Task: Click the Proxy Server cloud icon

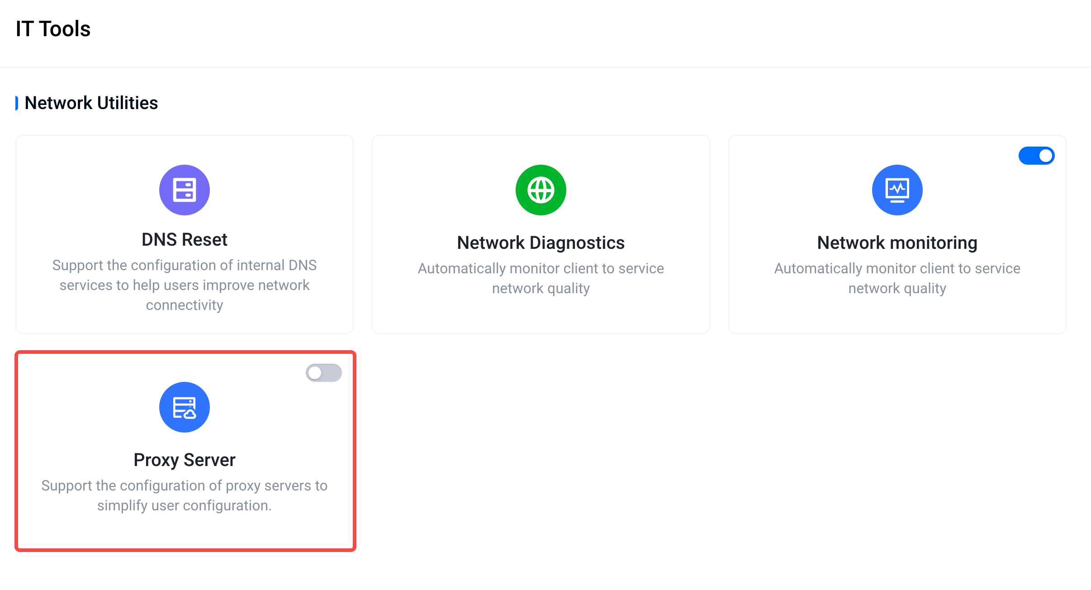Action: click(x=184, y=407)
